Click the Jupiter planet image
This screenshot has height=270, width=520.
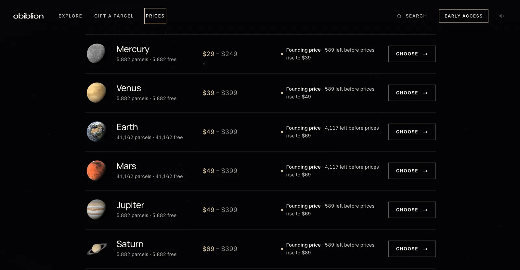(96, 210)
